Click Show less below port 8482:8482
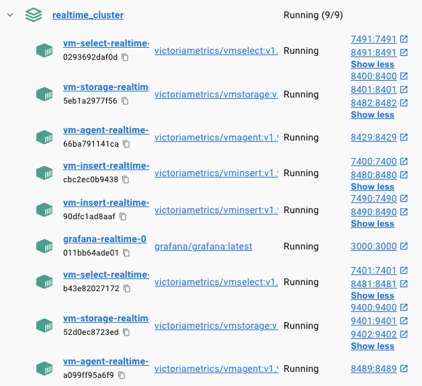422x386 pixels. pos(372,115)
